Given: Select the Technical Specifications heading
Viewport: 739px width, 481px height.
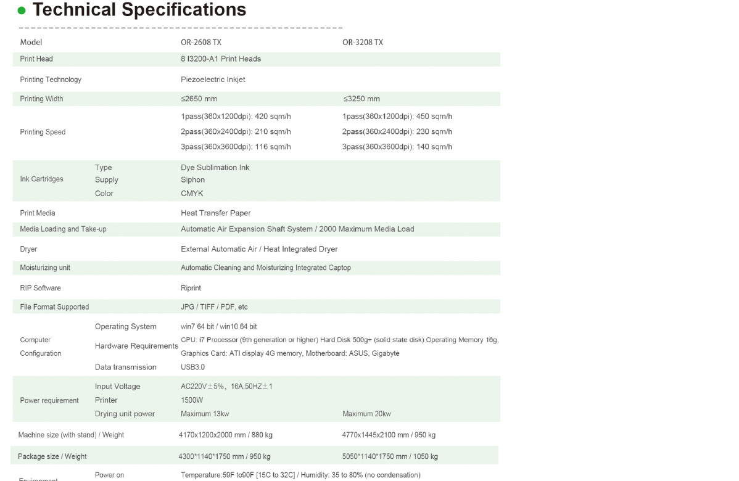Looking at the screenshot, I should pyautogui.click(x=139, y=9).
